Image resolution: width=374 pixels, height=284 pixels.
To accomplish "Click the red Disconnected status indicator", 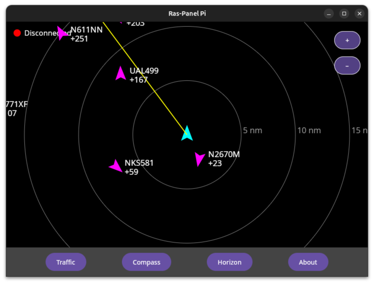I will [17, 33].
